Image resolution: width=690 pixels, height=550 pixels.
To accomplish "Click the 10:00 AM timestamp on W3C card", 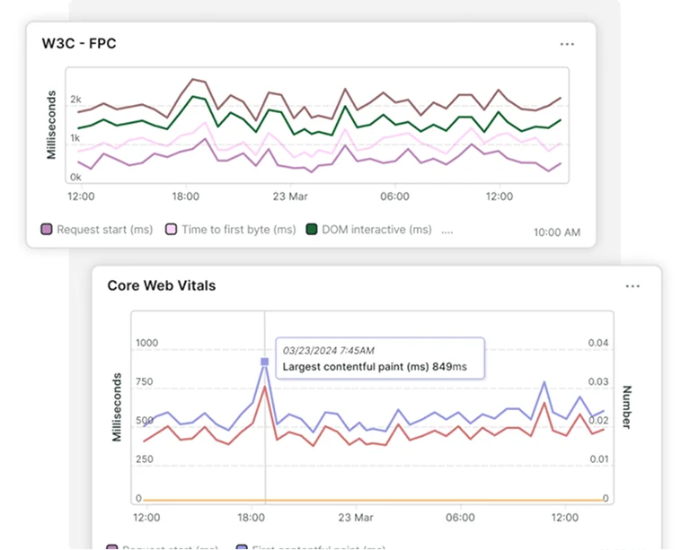I will [557, 232].
